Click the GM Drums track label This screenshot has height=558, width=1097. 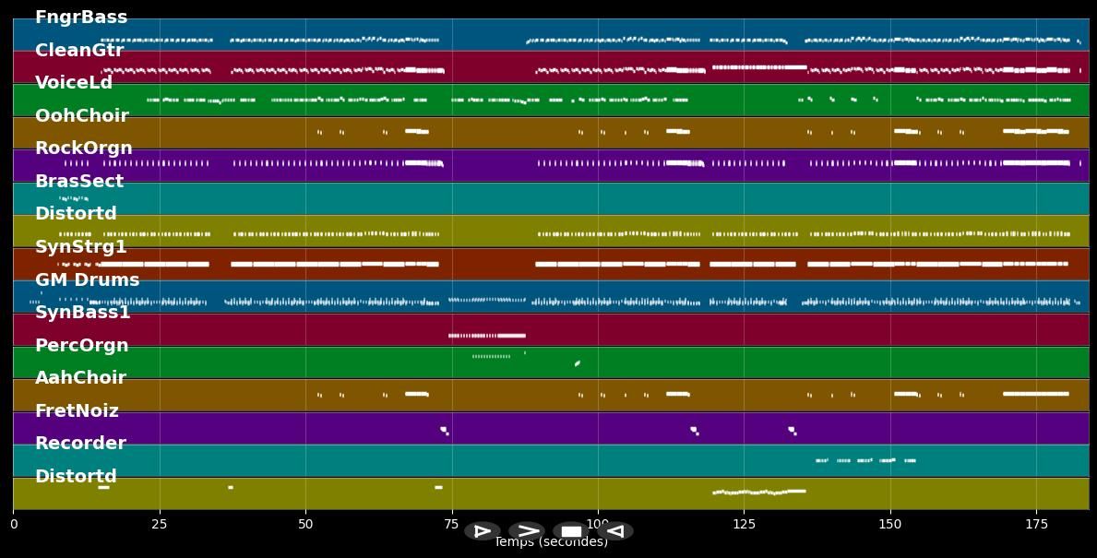pos(88,280)
